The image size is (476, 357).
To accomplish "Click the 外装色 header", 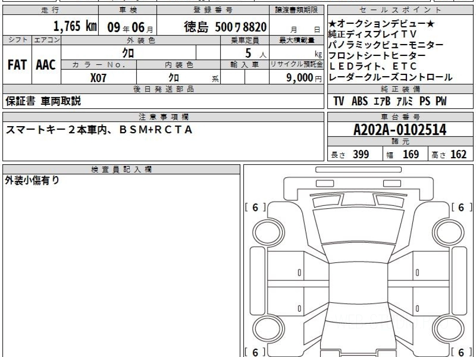I will coord(141,40).
